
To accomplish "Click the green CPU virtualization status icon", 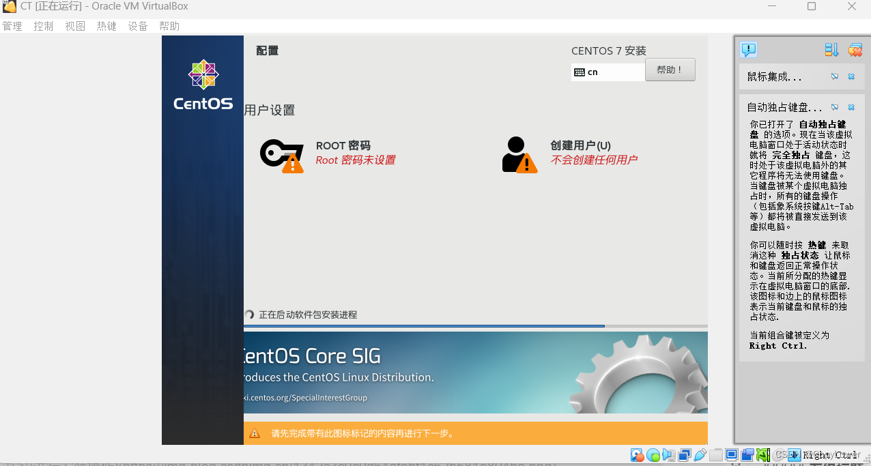I will (763, 454).
